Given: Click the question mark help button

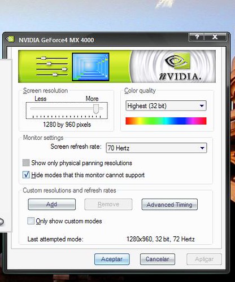Looking at the screenshot, I should [x=197, y=37].
